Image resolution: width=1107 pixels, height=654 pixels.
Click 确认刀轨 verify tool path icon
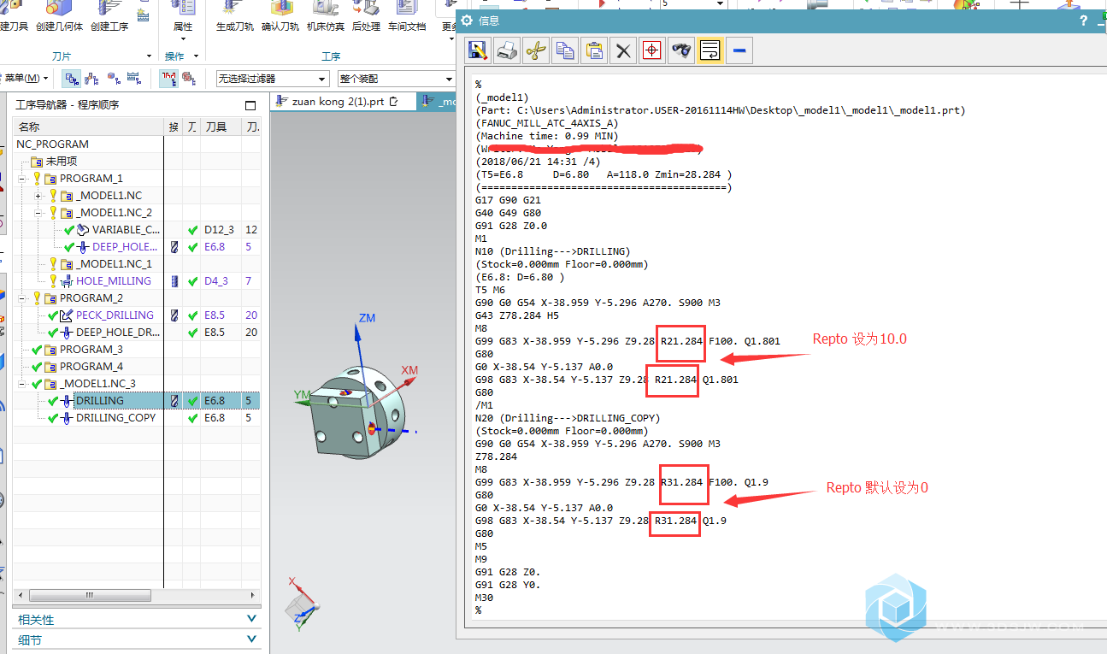pyautogui.click(x=280, y=17)
